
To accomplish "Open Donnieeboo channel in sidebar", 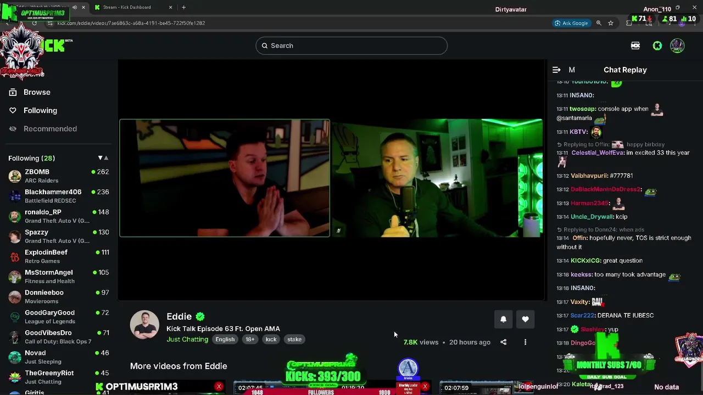I will tap(58, 296).
